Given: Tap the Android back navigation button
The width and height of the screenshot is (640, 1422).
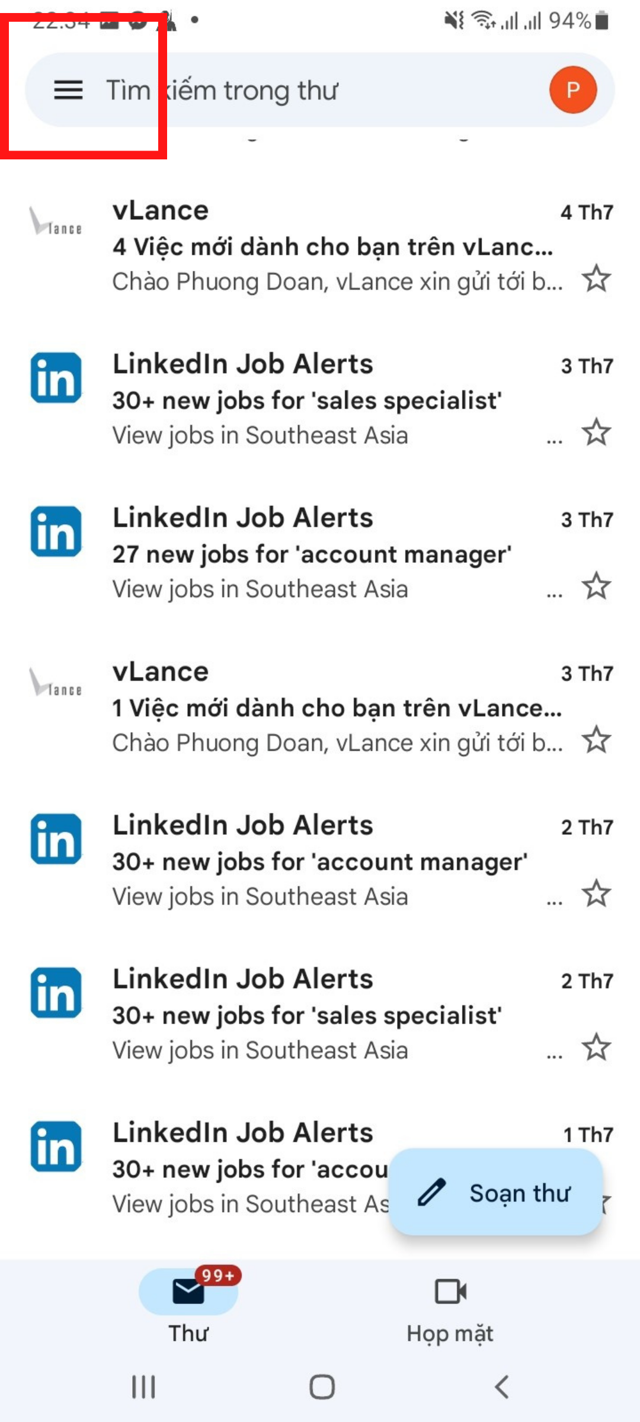Looking at the screenshot, I should [x=501, y=1386].
